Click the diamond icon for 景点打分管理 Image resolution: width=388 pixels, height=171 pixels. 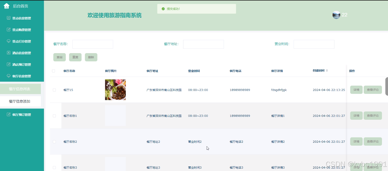(8, 41)
